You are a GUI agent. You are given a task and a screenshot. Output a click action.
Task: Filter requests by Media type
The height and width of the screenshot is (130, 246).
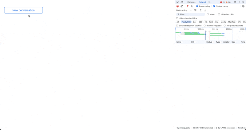click(223, 22)
